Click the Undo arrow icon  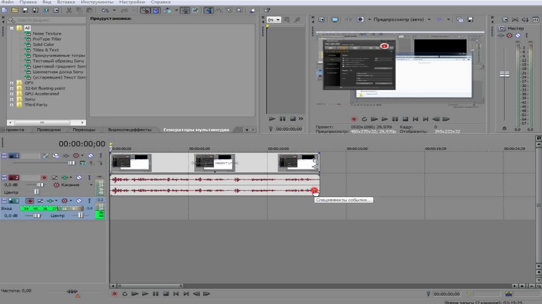click(x=105, y=10)
